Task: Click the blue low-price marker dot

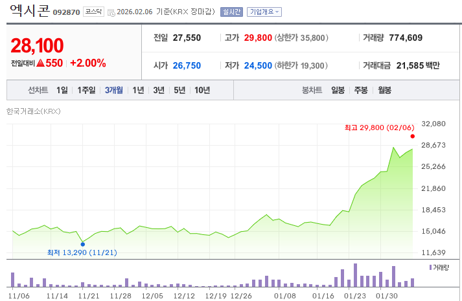Action: coord(83,244)
